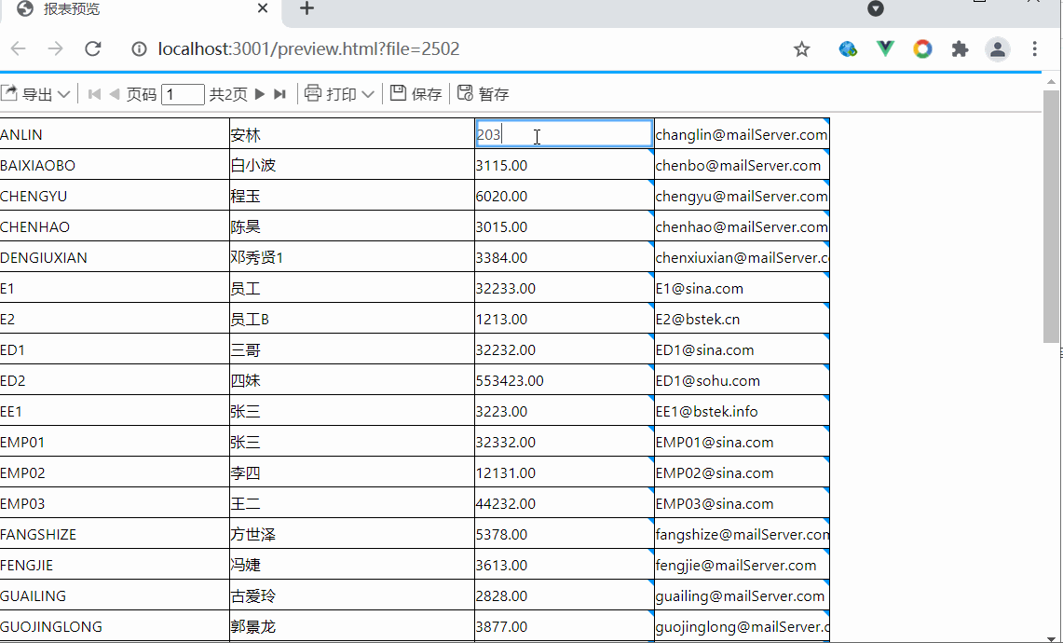
Task: Click the salary input field showing 203
Action: tap(564, 133)
